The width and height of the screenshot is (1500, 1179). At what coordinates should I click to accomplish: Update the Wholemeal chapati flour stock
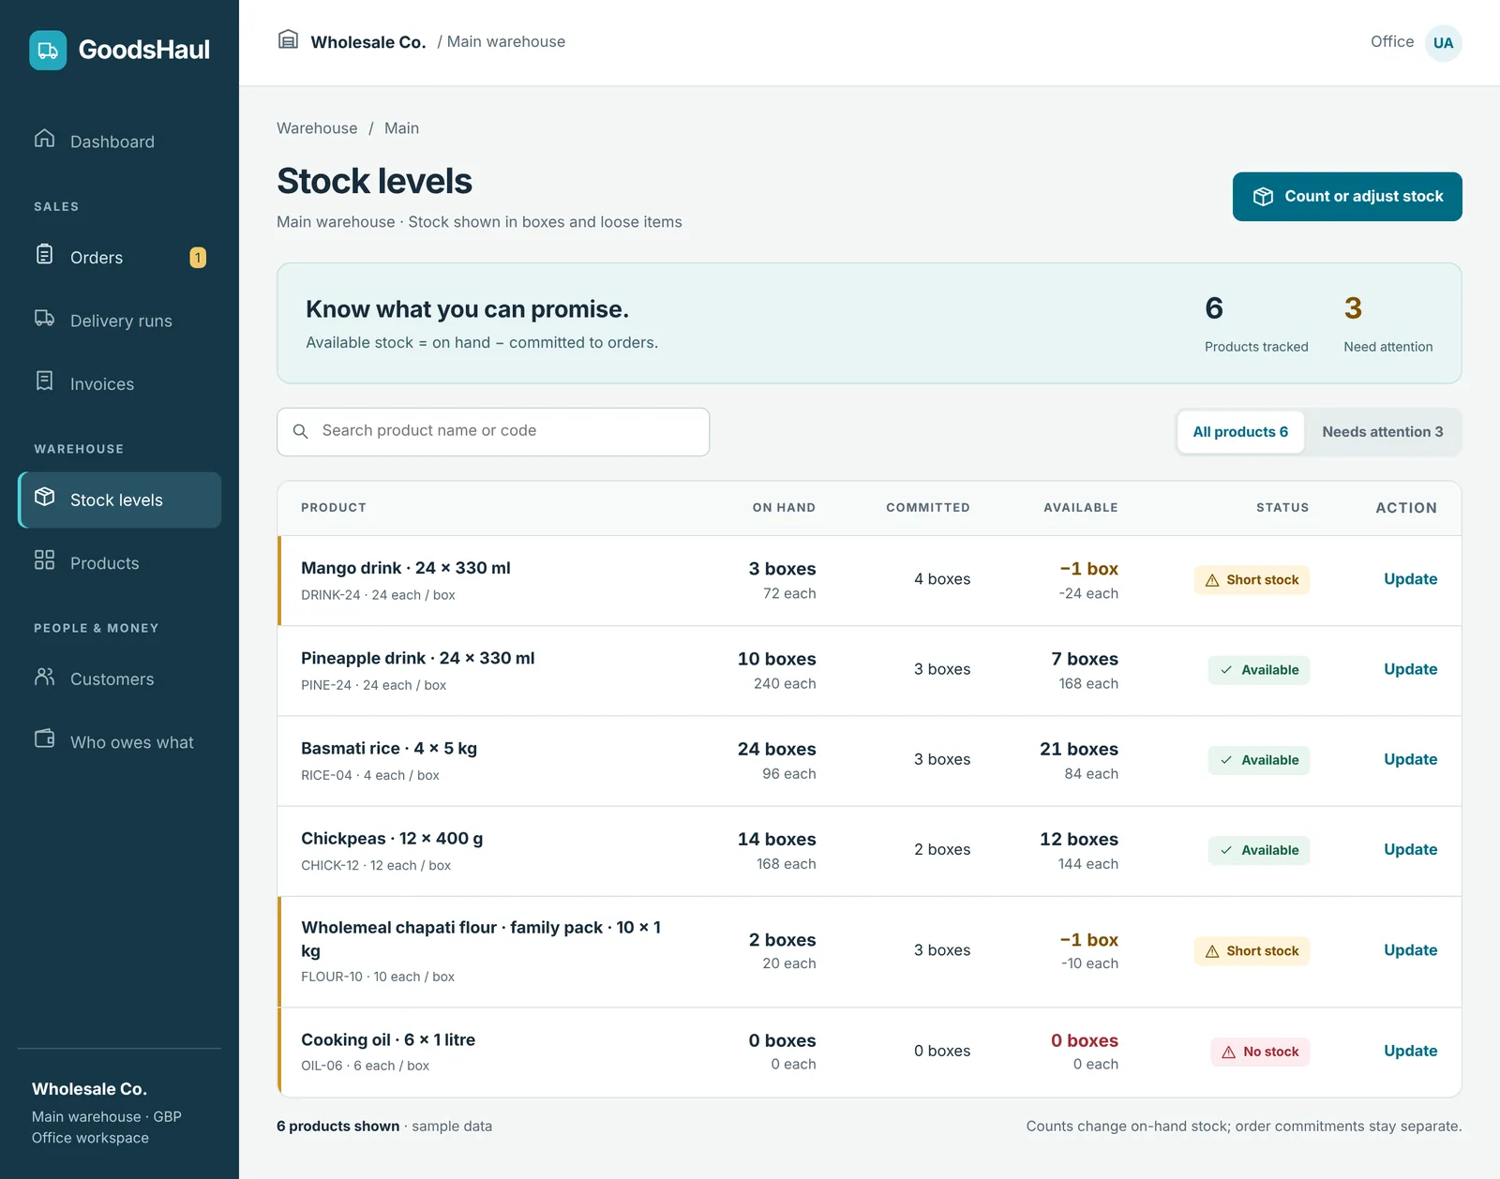1410,950
